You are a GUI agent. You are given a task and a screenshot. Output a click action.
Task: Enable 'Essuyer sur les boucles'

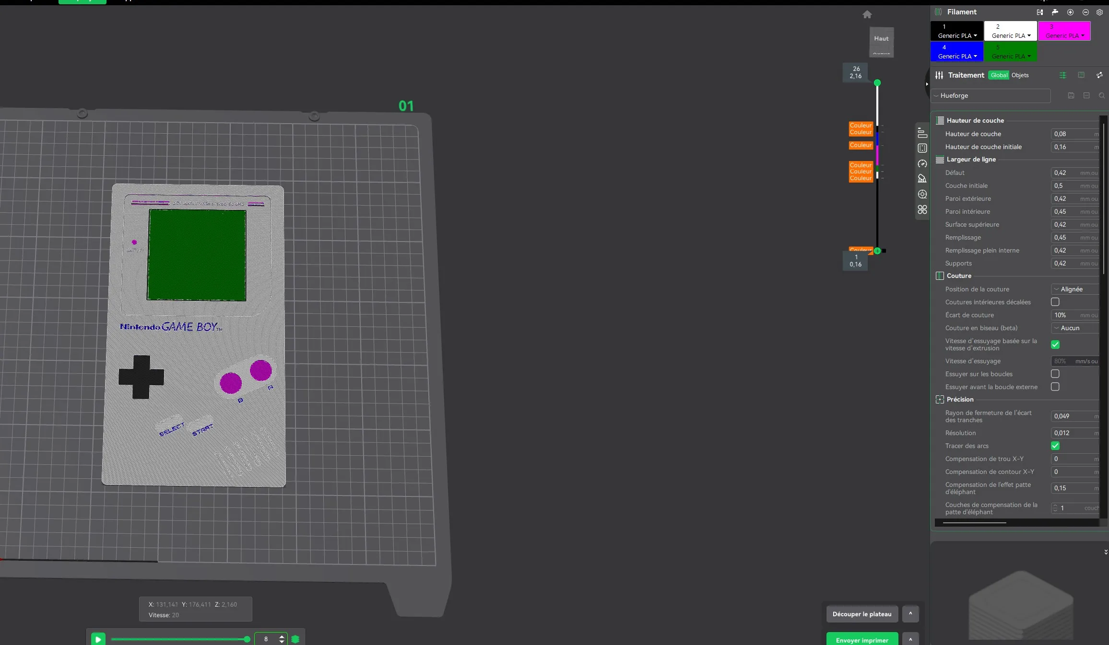[x=1055, y=374]
